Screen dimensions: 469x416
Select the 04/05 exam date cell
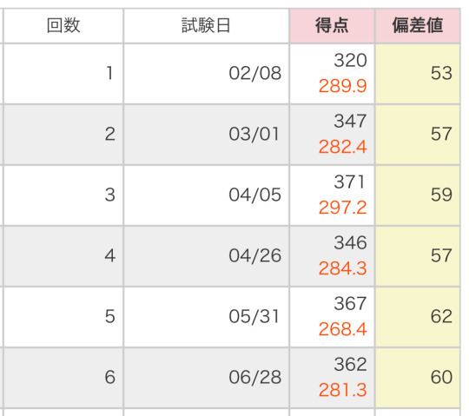coord(206,195)
